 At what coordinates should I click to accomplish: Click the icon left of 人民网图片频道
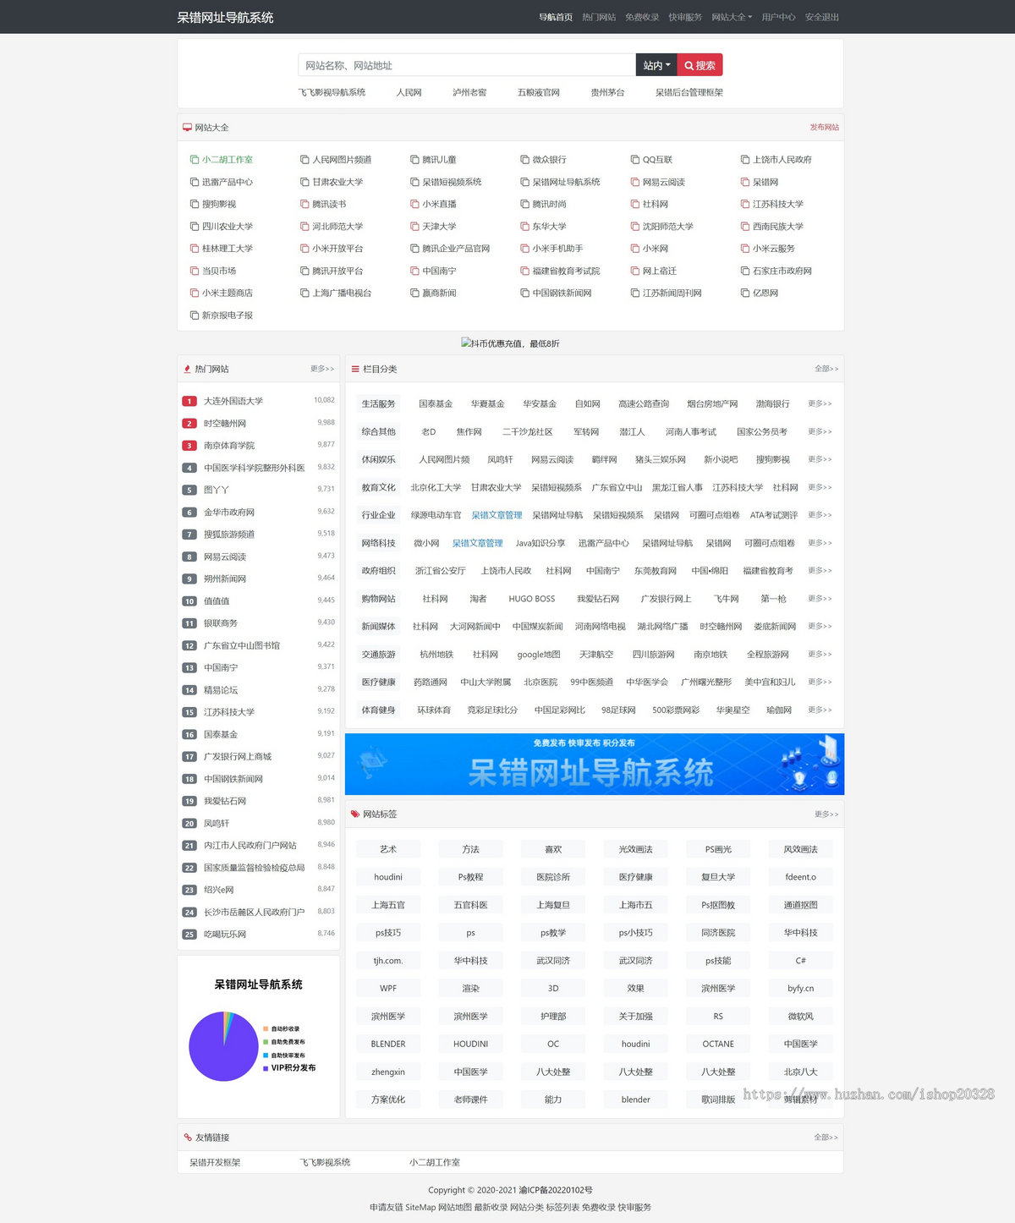pos(304,160)
